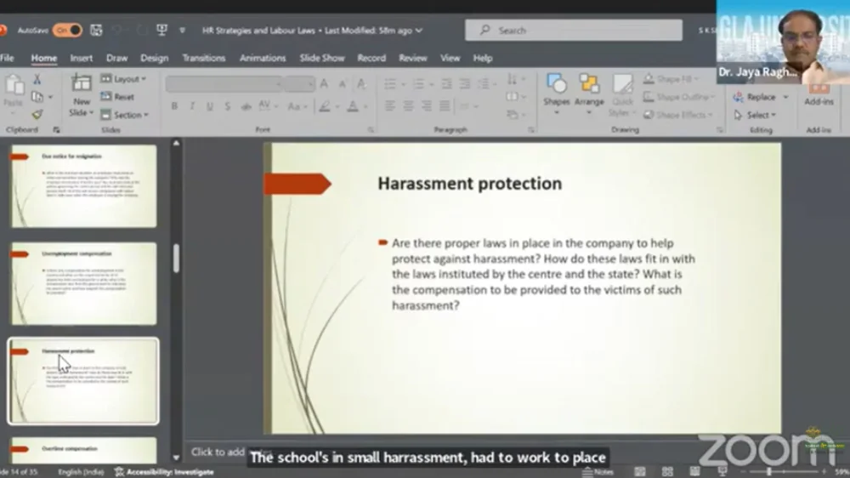
Task: Toggle Bold formatting
Action: pos(174,106)
